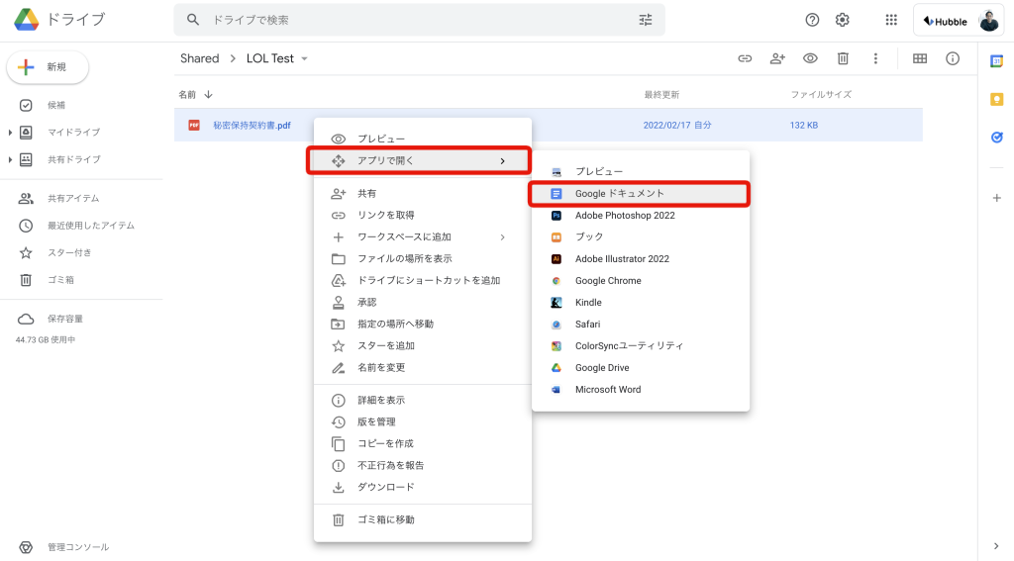Open Google Tasks in side panel

point(996,137)
